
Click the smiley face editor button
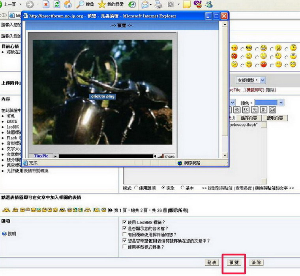(272, 109)
